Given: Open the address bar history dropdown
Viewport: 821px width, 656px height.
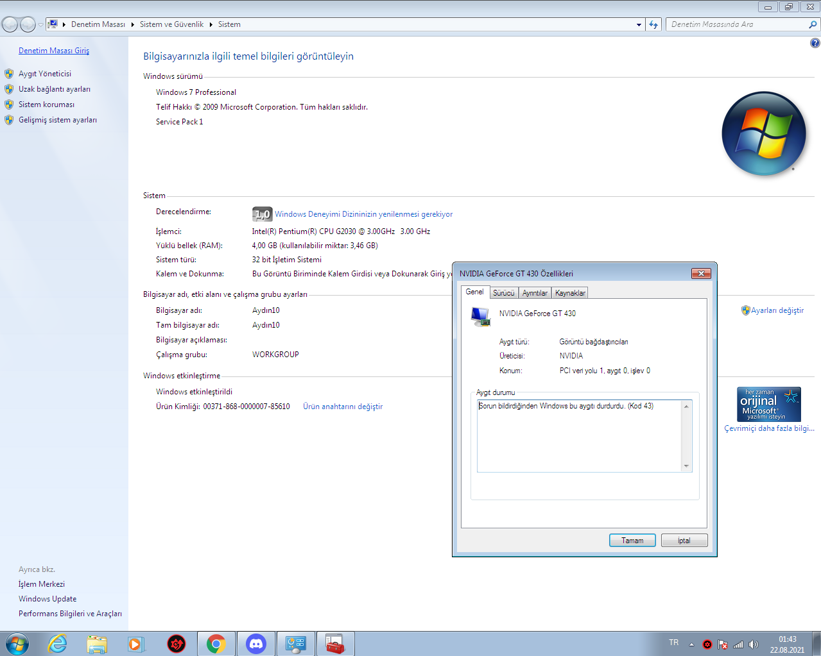Looking at the screenshot, I should [x=639, y=24].
